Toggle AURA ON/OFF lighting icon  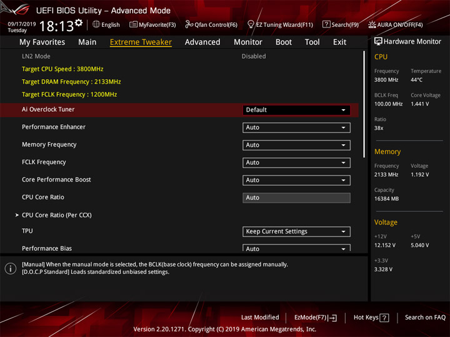tap(372, 24)
